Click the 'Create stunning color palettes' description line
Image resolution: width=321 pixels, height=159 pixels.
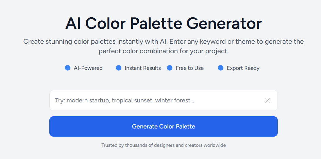coord(163,42)
